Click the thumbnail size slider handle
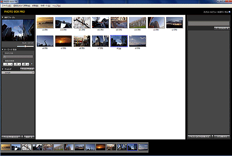The image size is (232, 156). pyautogui.click(x=25, y=46)
